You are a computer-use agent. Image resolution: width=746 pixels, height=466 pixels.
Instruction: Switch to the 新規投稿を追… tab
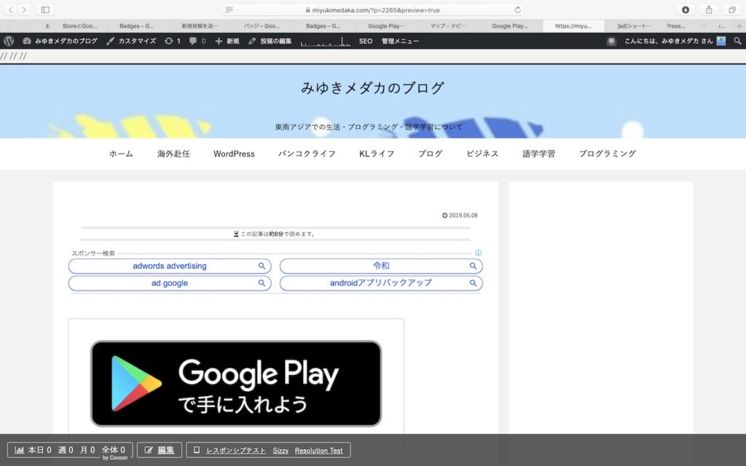[200, 26]
